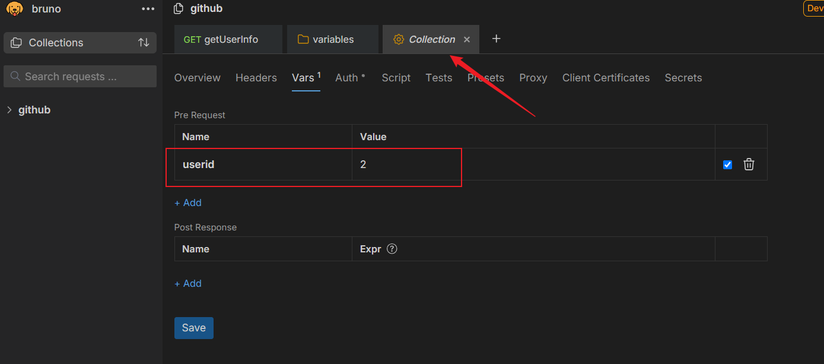824x364 pixels.
Task: Add a Pre Request variable row
Action: tap(188, 202)
